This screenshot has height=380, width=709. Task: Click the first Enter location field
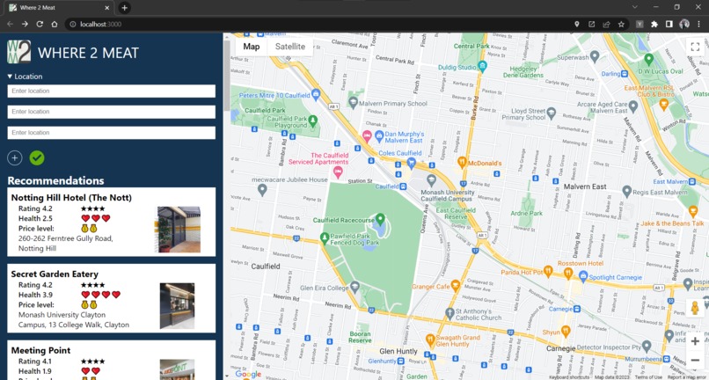click(111, 91)
